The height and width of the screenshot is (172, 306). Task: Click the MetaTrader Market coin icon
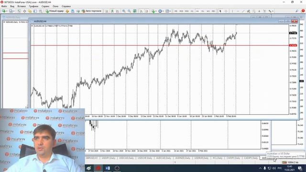pos(67,11)
